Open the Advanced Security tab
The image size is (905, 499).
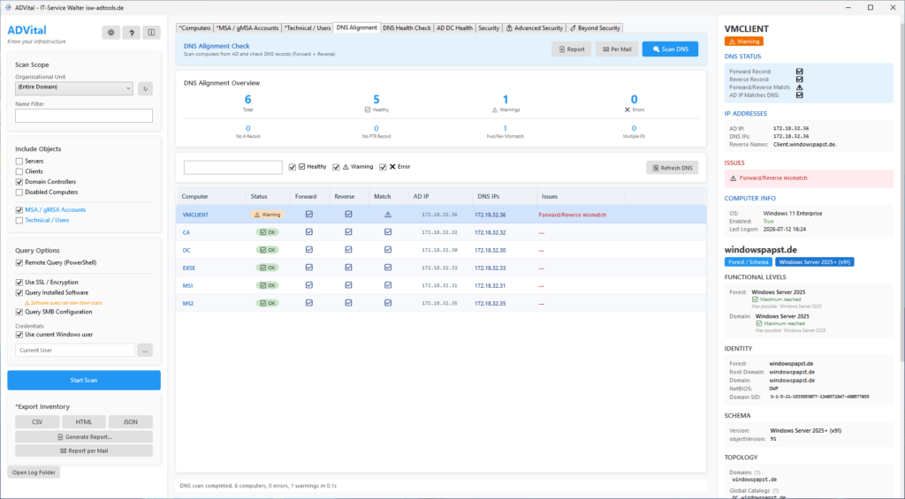pyautogui.click(x=535, y=27)
